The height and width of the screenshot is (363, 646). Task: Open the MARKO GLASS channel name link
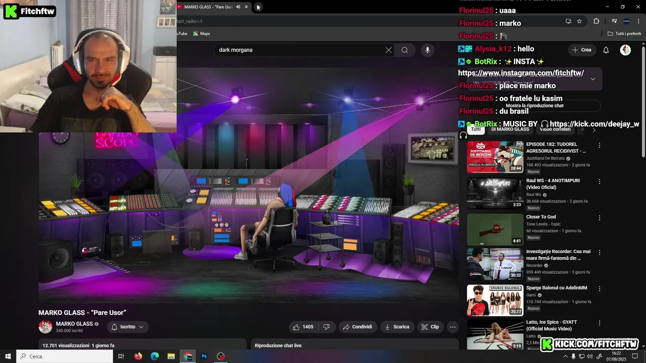[x=74, y=324]
